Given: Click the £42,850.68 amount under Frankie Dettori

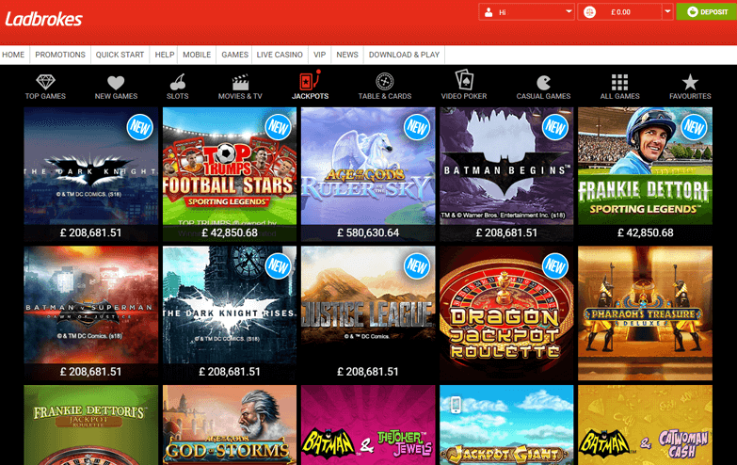Looking at the screenshot, I should click(x=645, y=232).
